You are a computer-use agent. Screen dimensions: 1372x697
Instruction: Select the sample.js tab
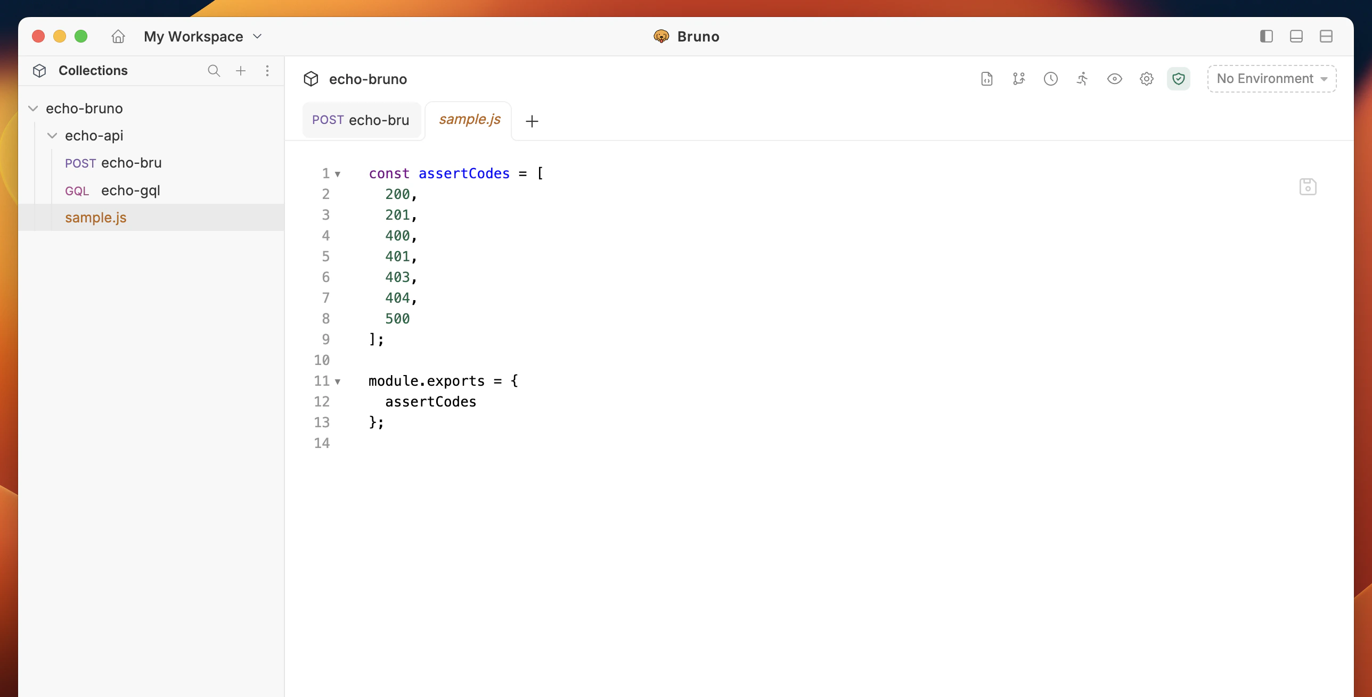[469, 120]
